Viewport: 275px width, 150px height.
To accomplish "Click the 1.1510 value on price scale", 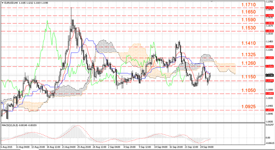I will (270, 34).
